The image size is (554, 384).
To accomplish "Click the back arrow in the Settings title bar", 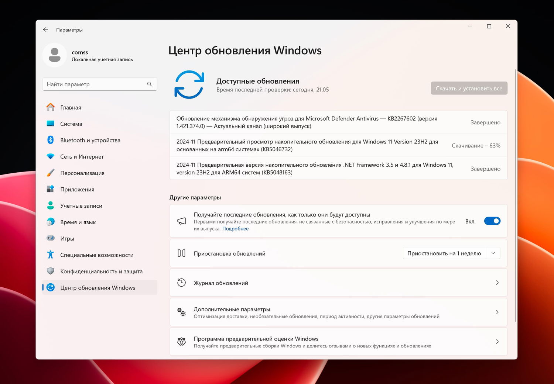I will [x=45, y=30].
